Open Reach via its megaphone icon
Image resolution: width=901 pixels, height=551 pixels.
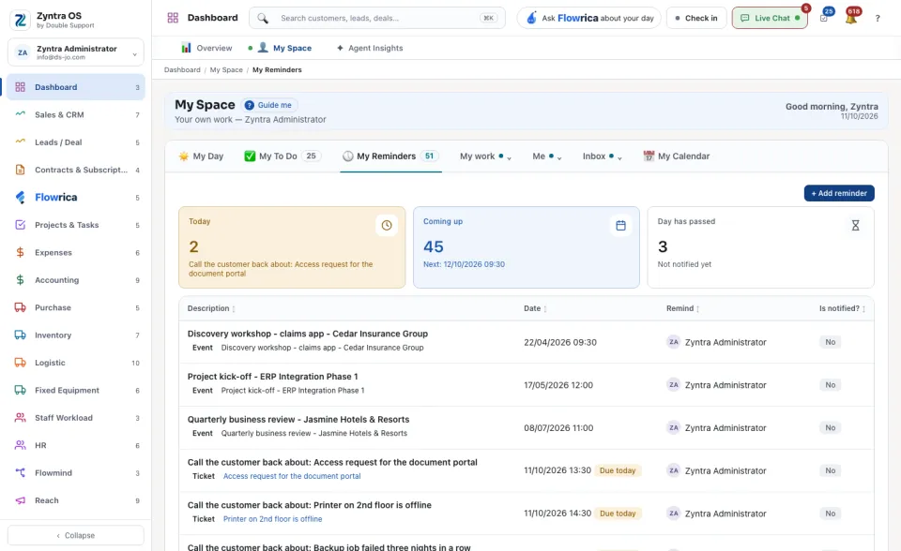coord(20,500)
